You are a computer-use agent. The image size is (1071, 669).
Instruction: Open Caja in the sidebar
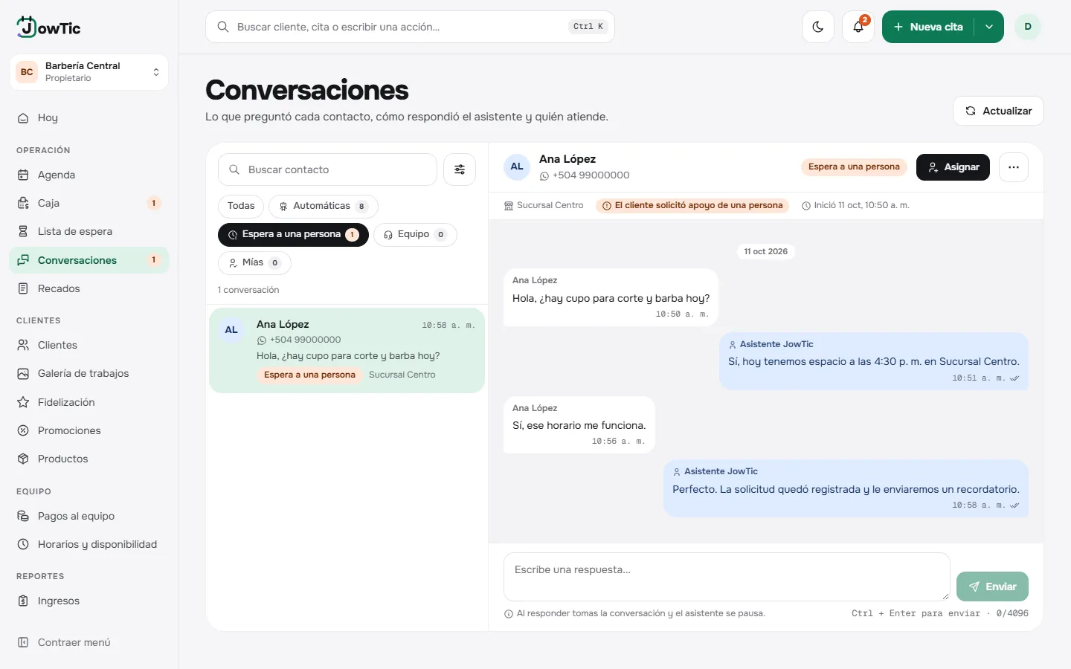click(x=89, y=203)
